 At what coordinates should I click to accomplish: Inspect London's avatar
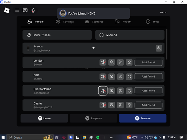click(112, 62)
